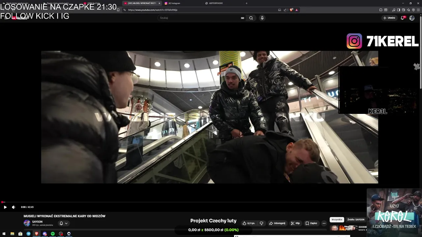Open the YouTube account avatar menu
This screenshot has height=237, width=422.
pyautogui.click(x=412, y=18)
